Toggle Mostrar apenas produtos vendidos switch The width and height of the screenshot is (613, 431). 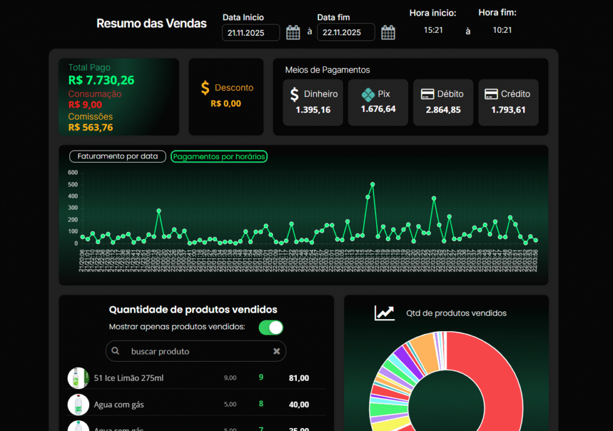point(271,328)
